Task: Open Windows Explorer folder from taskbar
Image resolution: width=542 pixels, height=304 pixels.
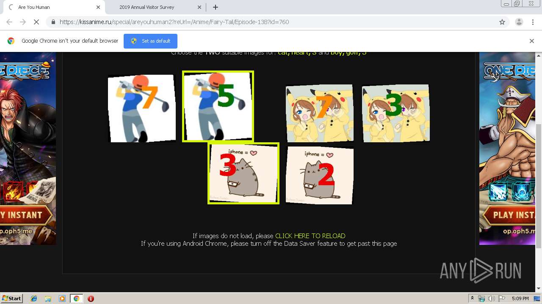Action: coord(48,299)
